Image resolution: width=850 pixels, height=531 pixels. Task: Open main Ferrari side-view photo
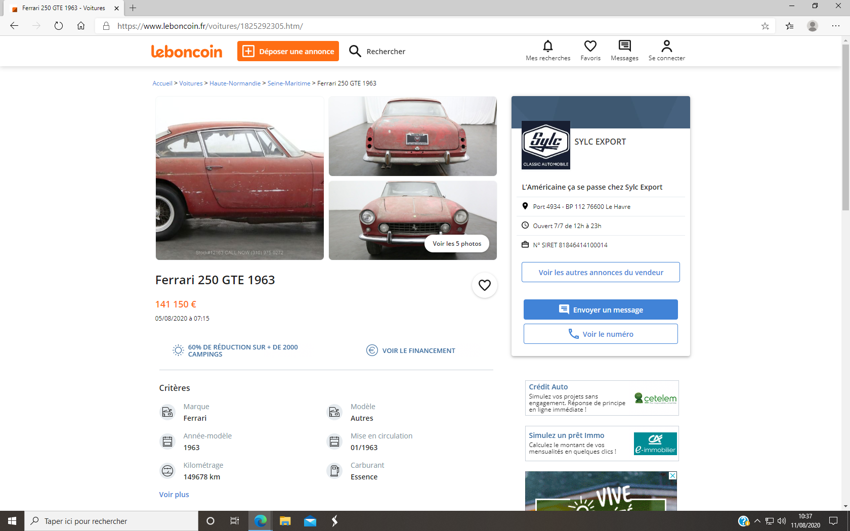(240, 178)
